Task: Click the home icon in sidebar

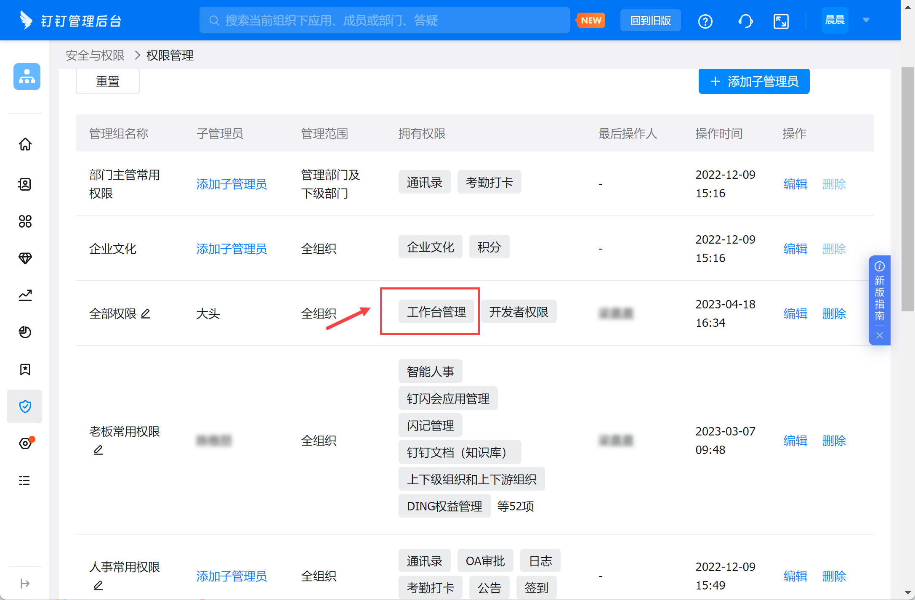Action: tap(25, 144)
